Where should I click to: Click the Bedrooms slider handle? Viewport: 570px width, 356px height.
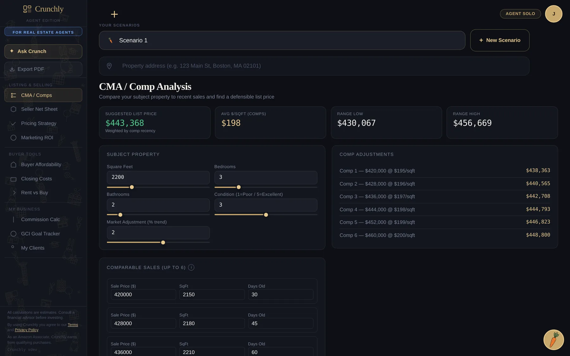pos(239,187)
